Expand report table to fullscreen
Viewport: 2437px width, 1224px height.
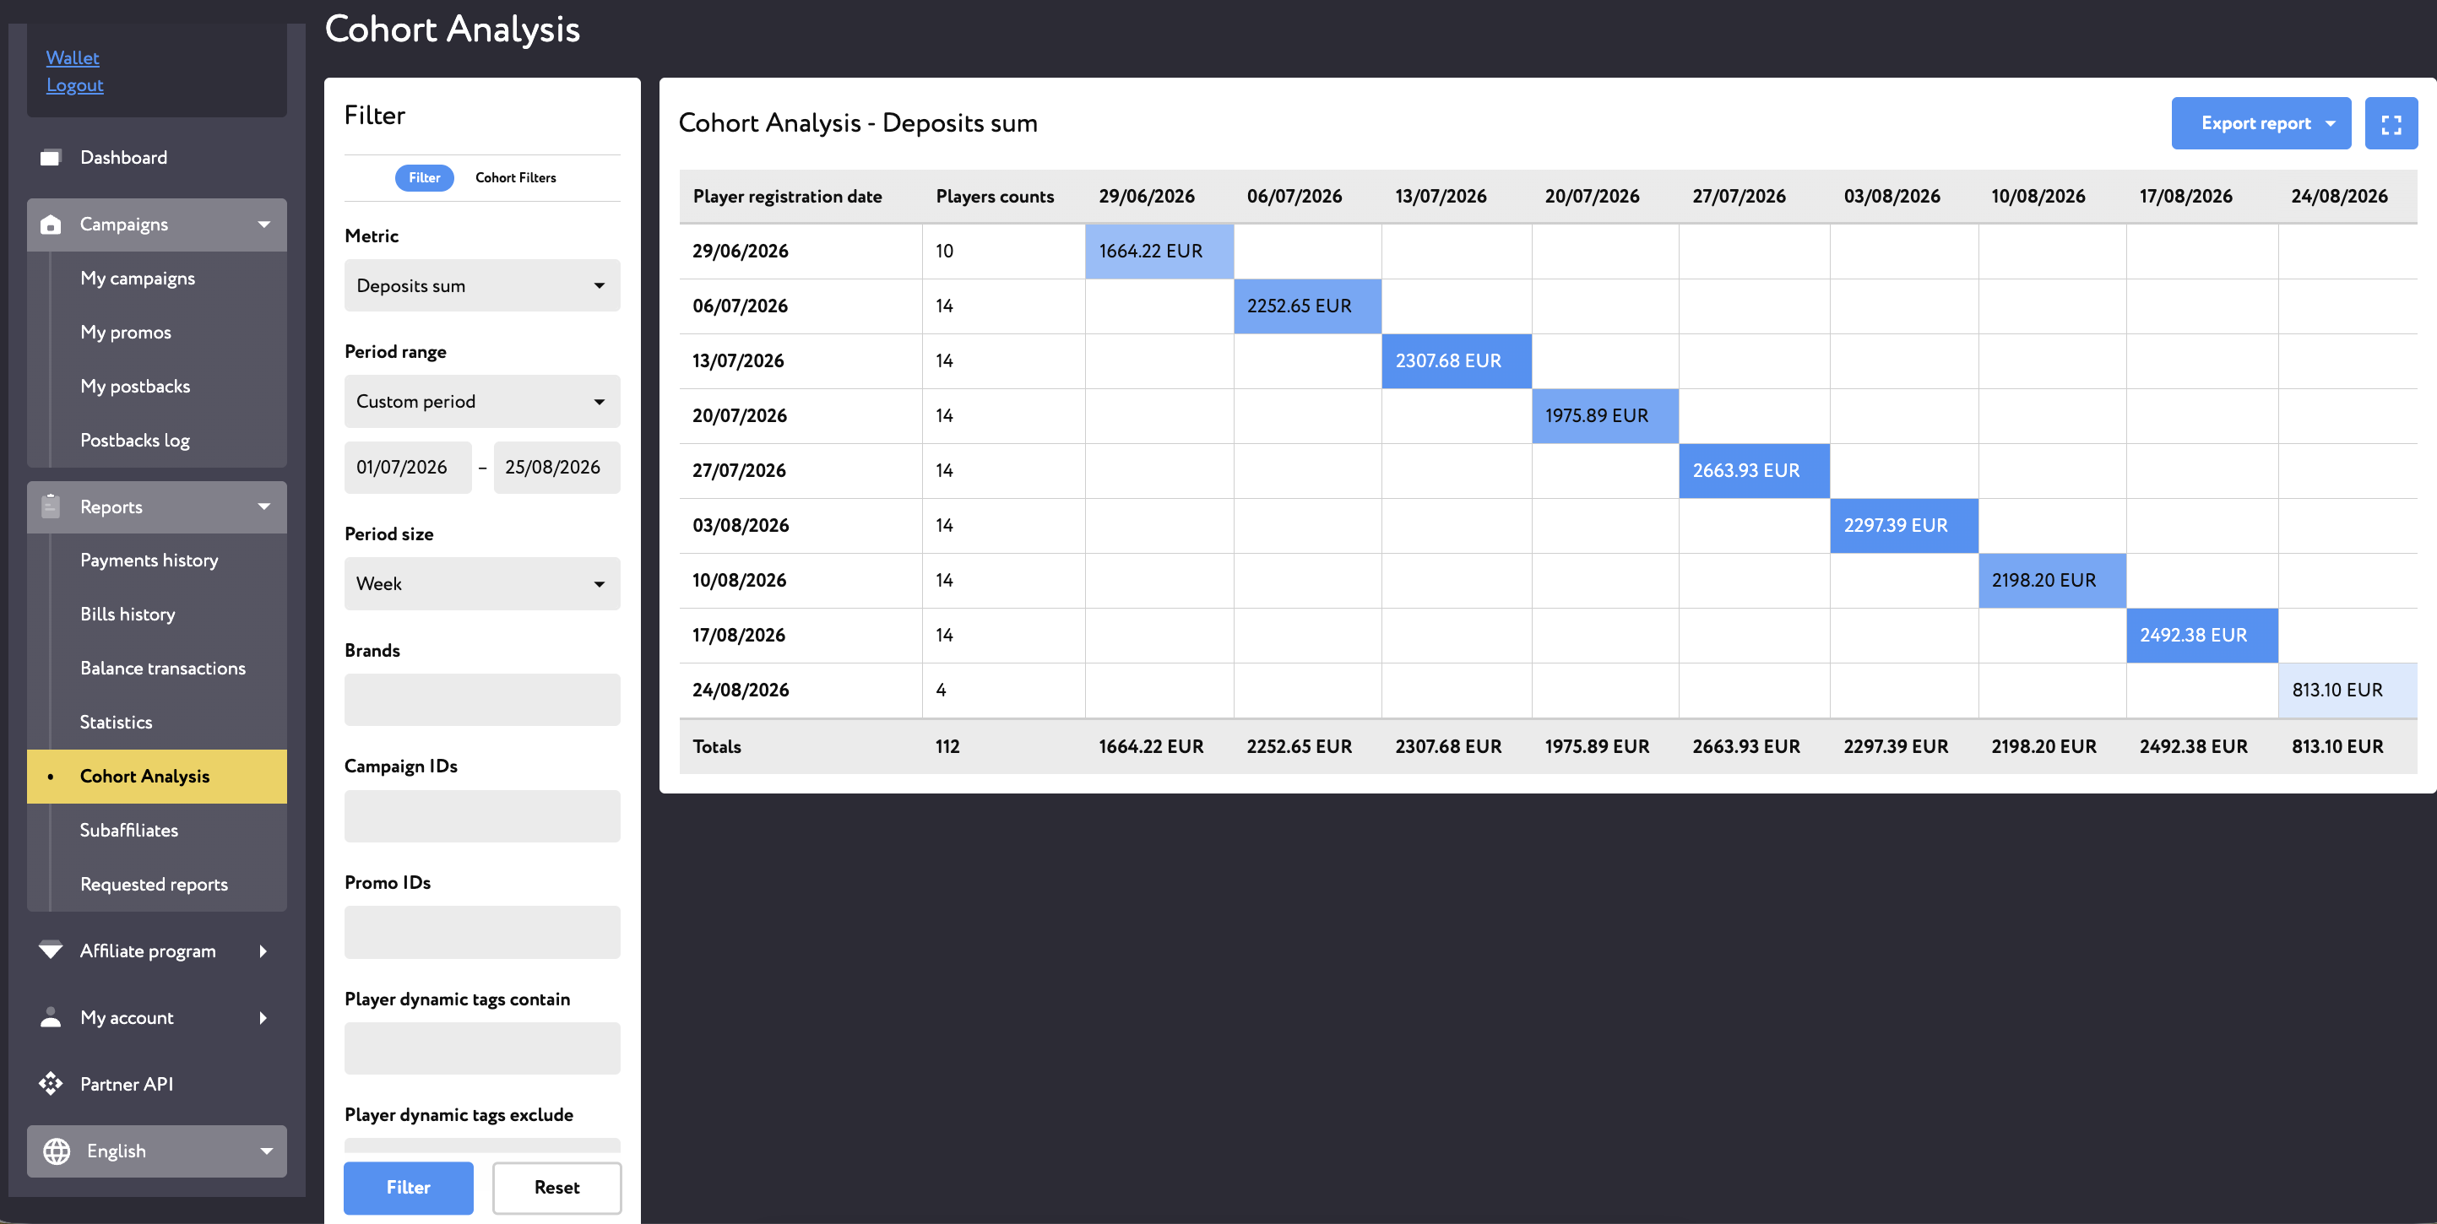(2391, 124)
